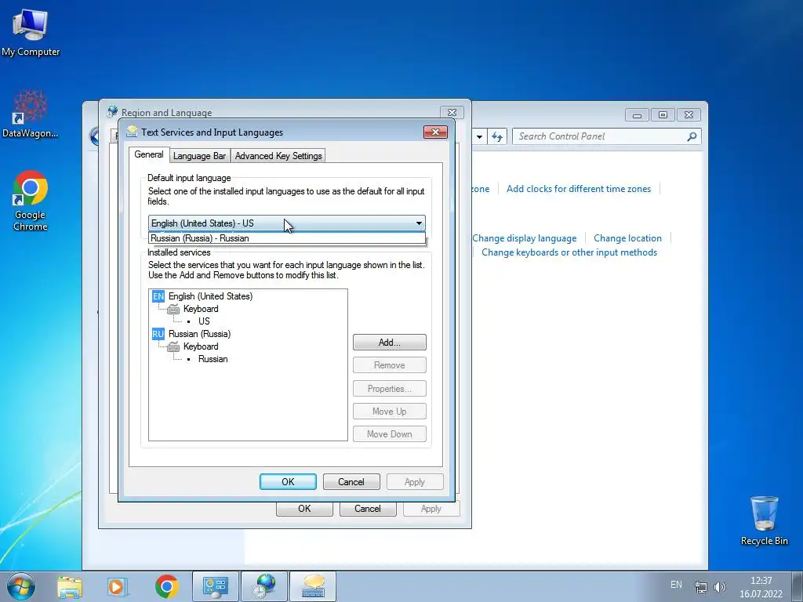Cancel the Text Services dialog

click(351, 482)
